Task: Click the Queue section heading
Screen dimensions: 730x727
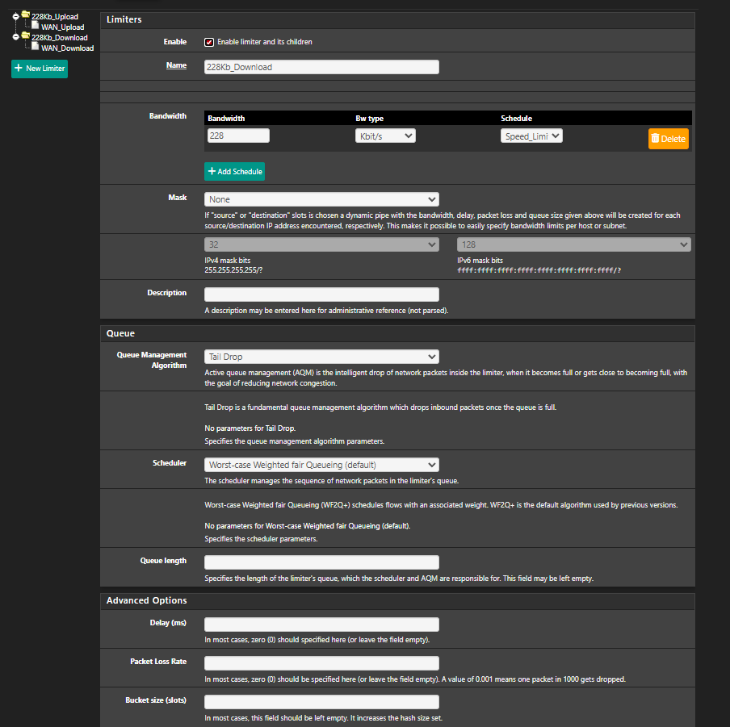Action: 120,333
